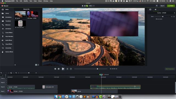Click the Sign in button
The height and width of the screenshot is (99, 176).
pyautogui.click(x=162, y=6)
